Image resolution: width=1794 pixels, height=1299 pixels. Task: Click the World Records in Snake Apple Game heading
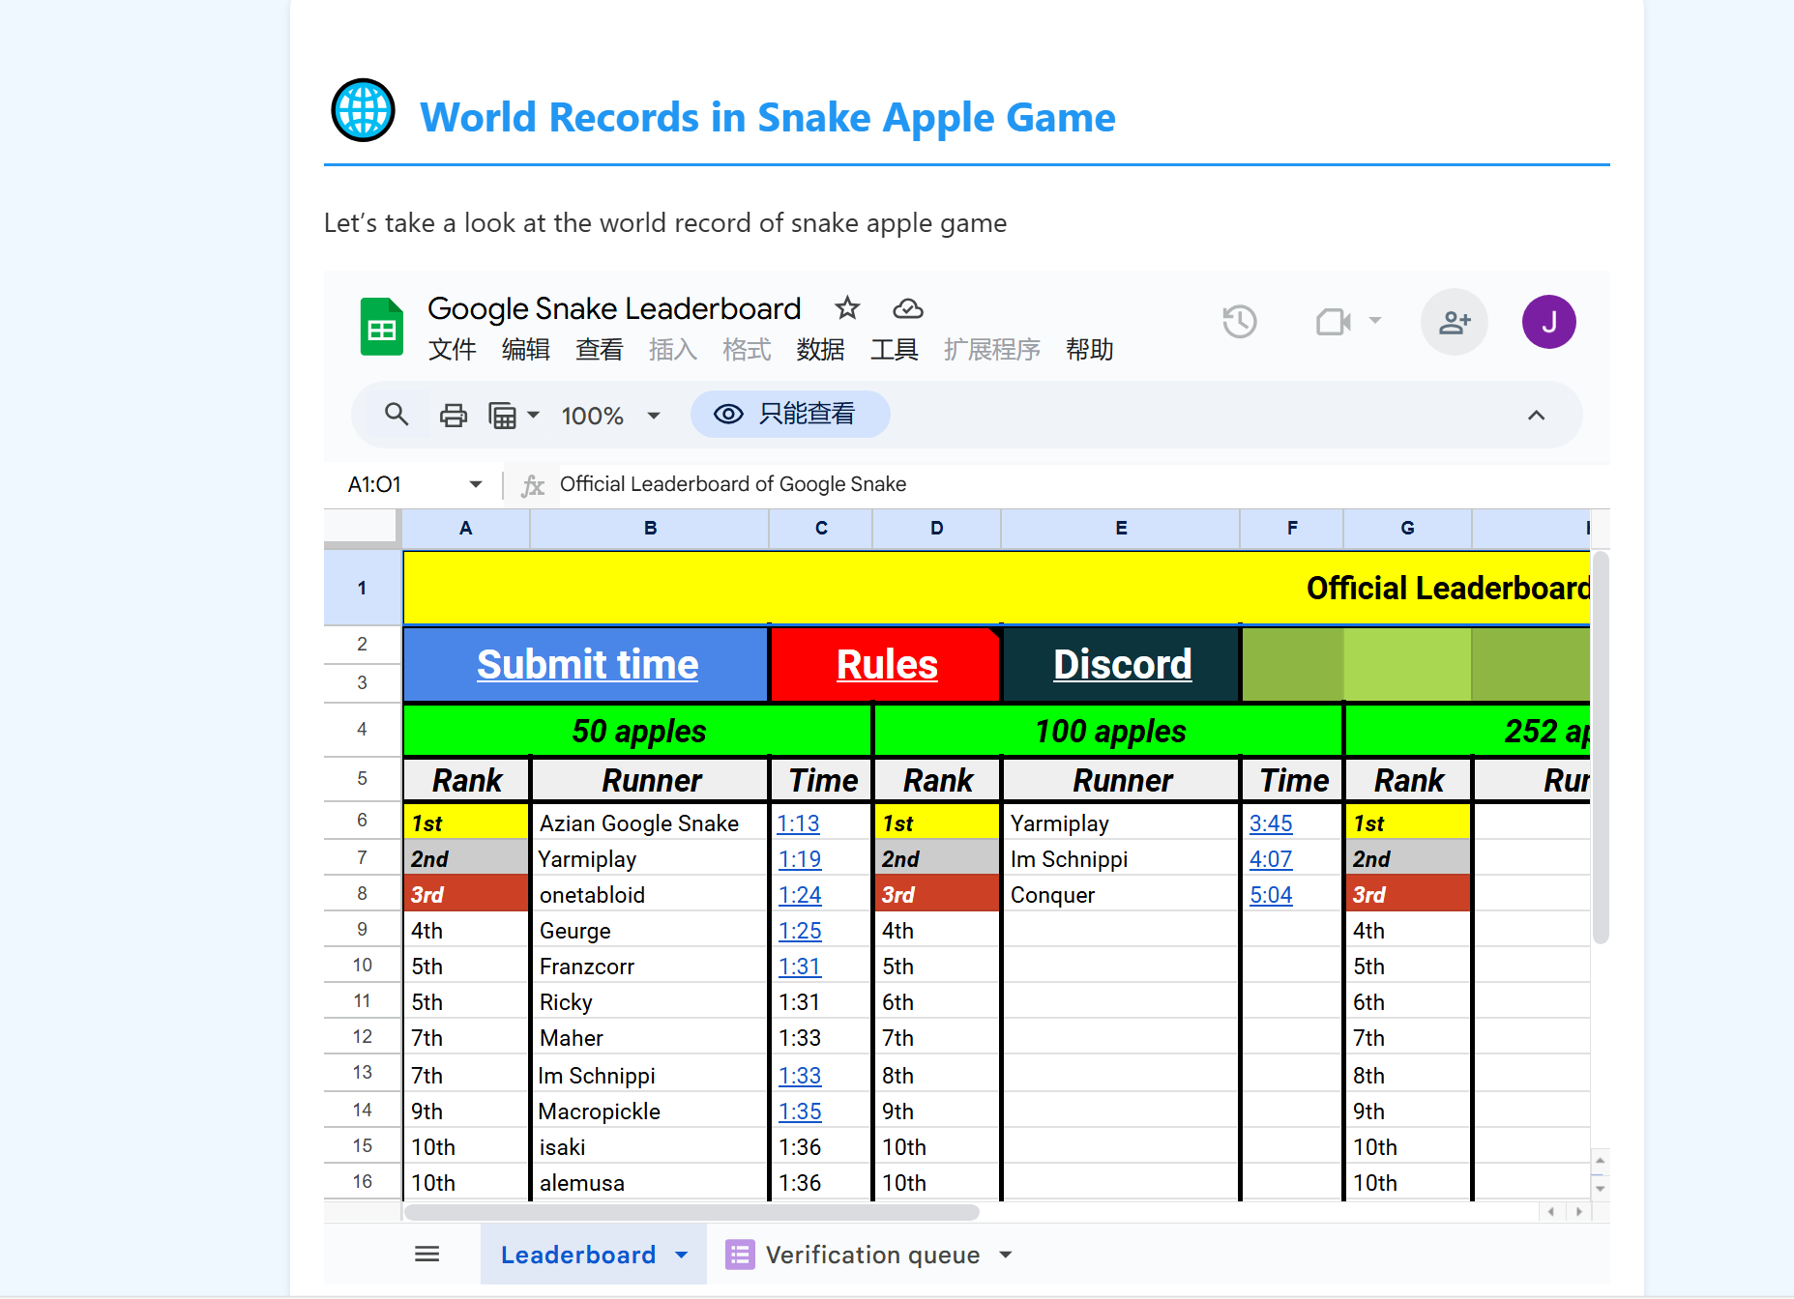[768, 117]
